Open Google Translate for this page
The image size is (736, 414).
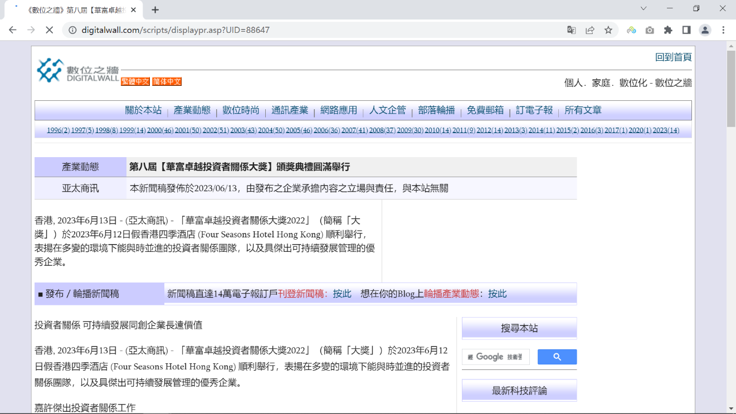pos(572,30)
